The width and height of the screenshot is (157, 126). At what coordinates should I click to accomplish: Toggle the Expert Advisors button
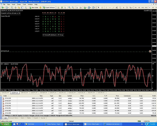click(x=49, y=8)
